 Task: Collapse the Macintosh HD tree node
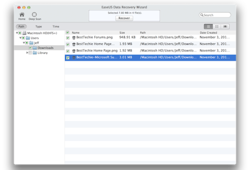click(x=17, y=33)
